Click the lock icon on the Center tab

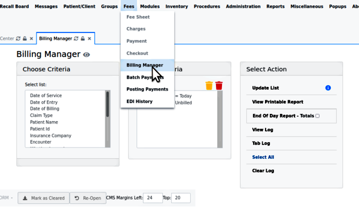pyautogui.click(x=25, y=38)
